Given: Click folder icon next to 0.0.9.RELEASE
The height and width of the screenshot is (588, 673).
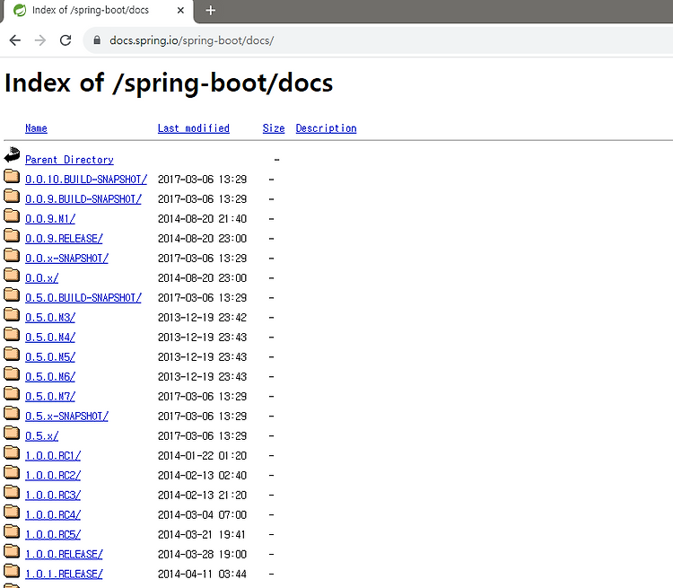Looking at the screenshot, I should click(12, 235).
